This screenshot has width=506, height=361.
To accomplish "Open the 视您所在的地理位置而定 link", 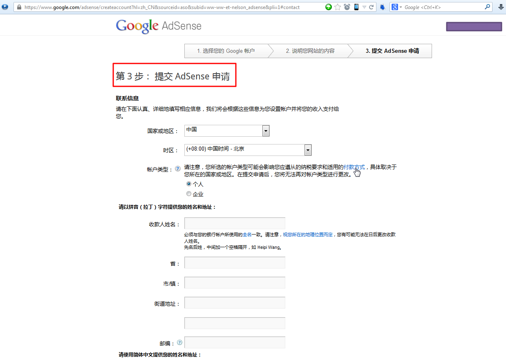I will (x=308, y=235).
